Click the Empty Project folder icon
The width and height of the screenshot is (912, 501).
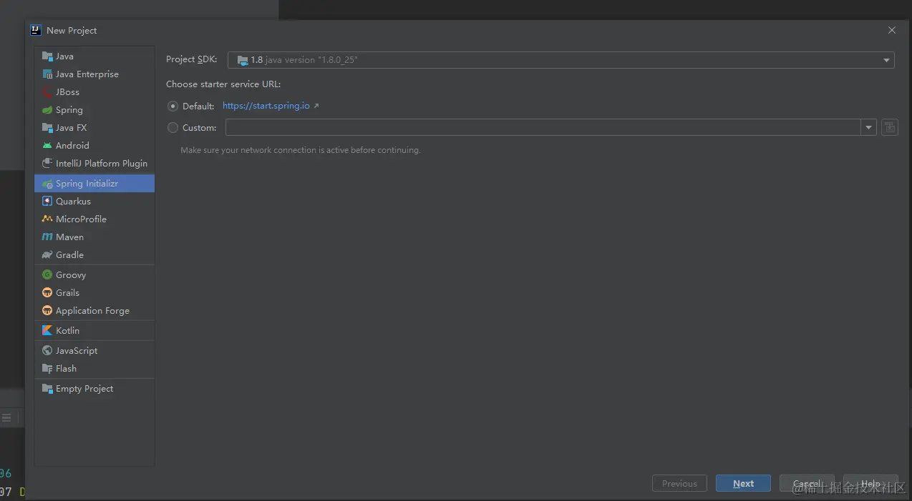pyautogui.click(x=47, y=389)
